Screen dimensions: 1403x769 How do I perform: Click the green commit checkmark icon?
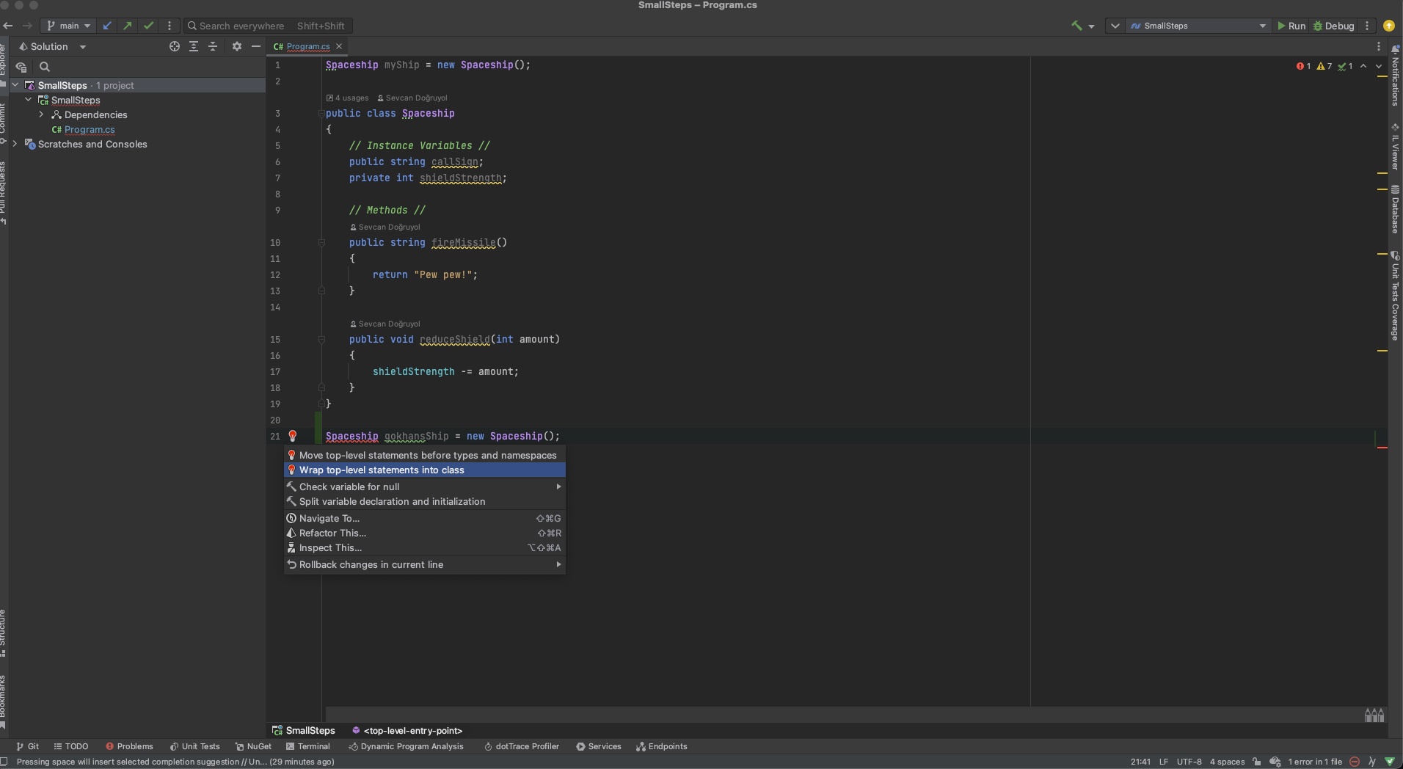coord(149,26)
